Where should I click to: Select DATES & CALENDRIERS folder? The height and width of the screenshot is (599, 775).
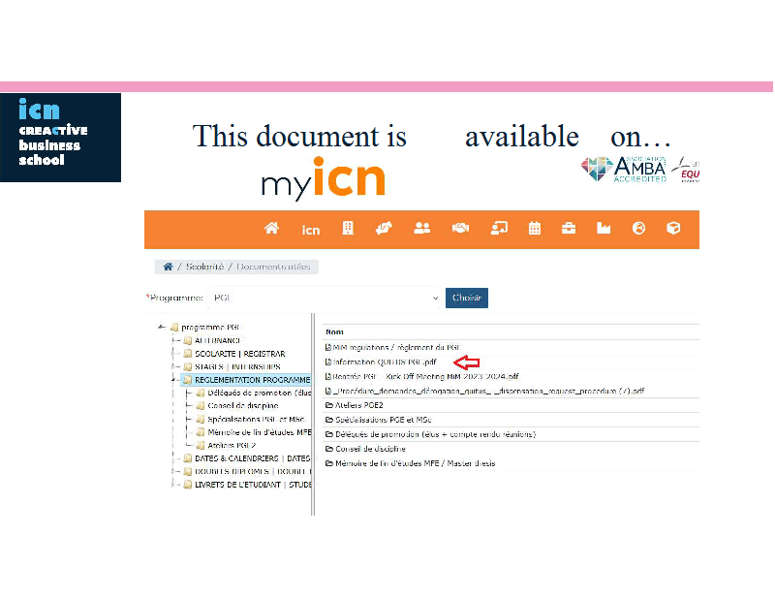(247, 458)
